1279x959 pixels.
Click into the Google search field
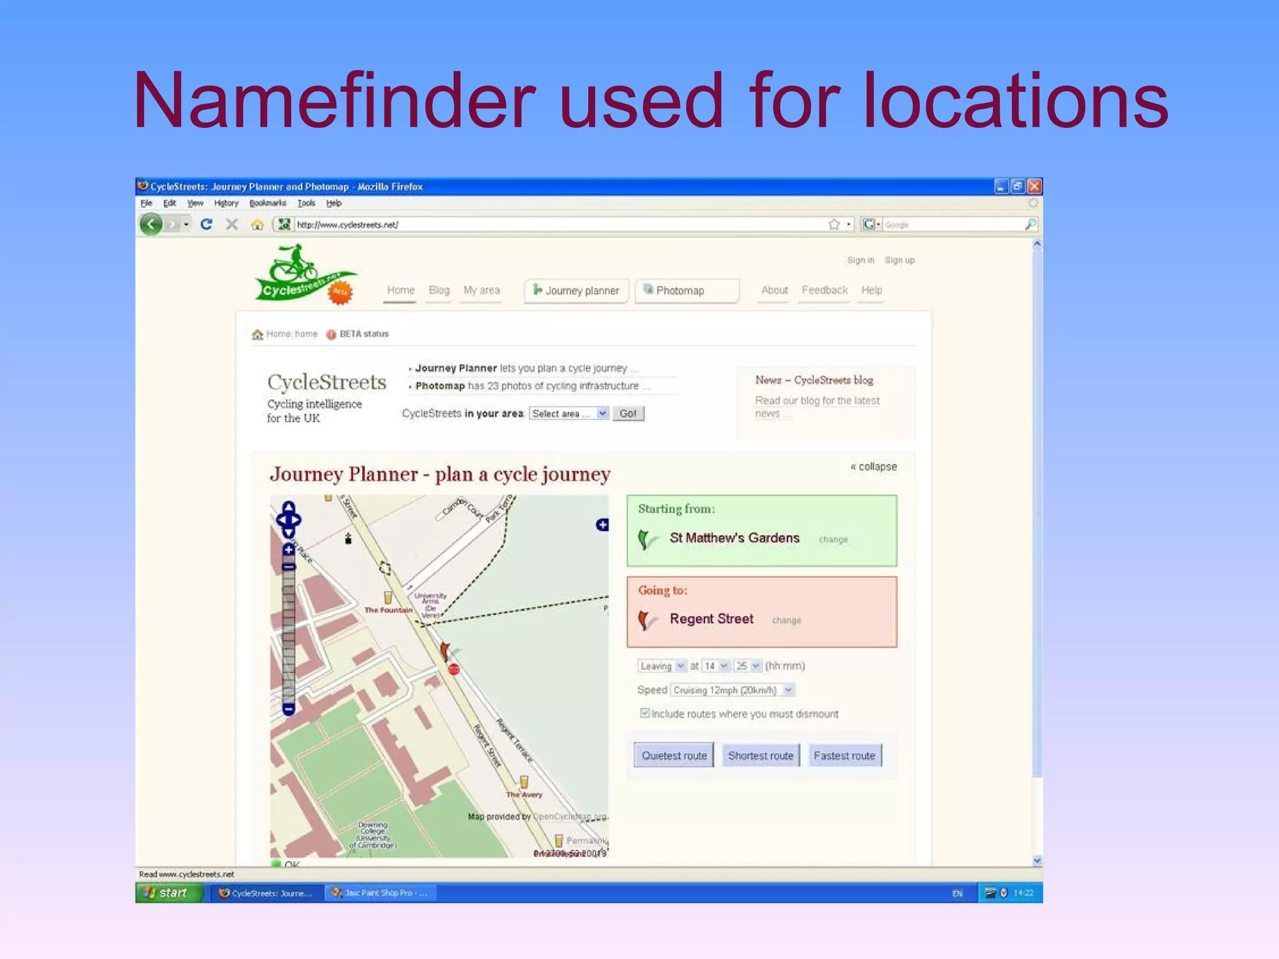952,224
